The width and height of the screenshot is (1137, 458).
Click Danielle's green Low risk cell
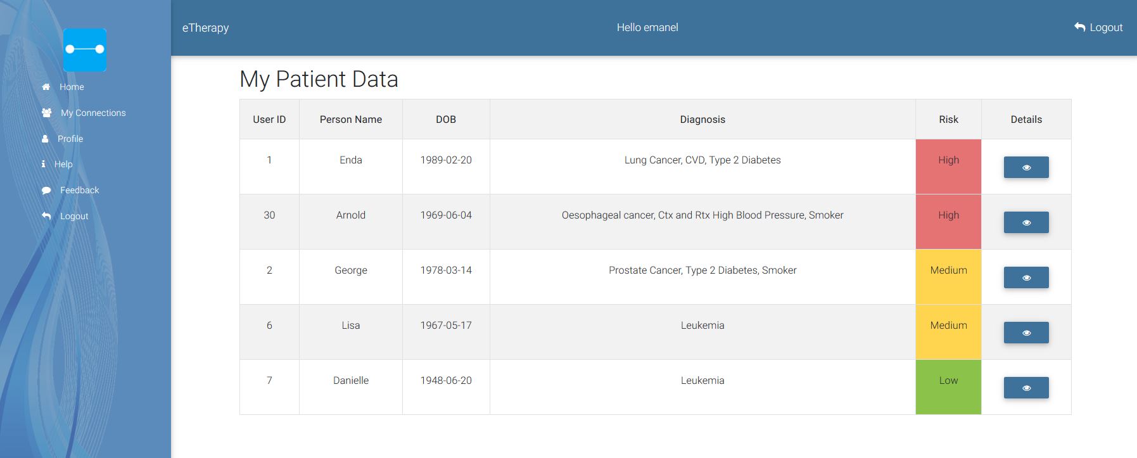click(948, 387)
